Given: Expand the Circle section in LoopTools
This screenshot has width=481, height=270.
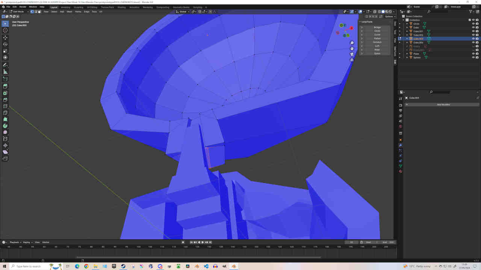Looking at the screenshot, I should [362, 31].
